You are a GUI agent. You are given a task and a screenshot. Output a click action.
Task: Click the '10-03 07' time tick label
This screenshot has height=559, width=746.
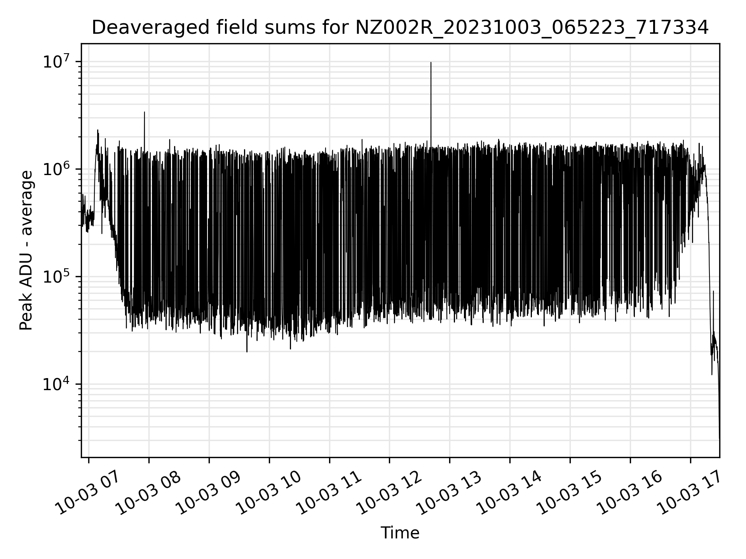(x=88, y=492)
